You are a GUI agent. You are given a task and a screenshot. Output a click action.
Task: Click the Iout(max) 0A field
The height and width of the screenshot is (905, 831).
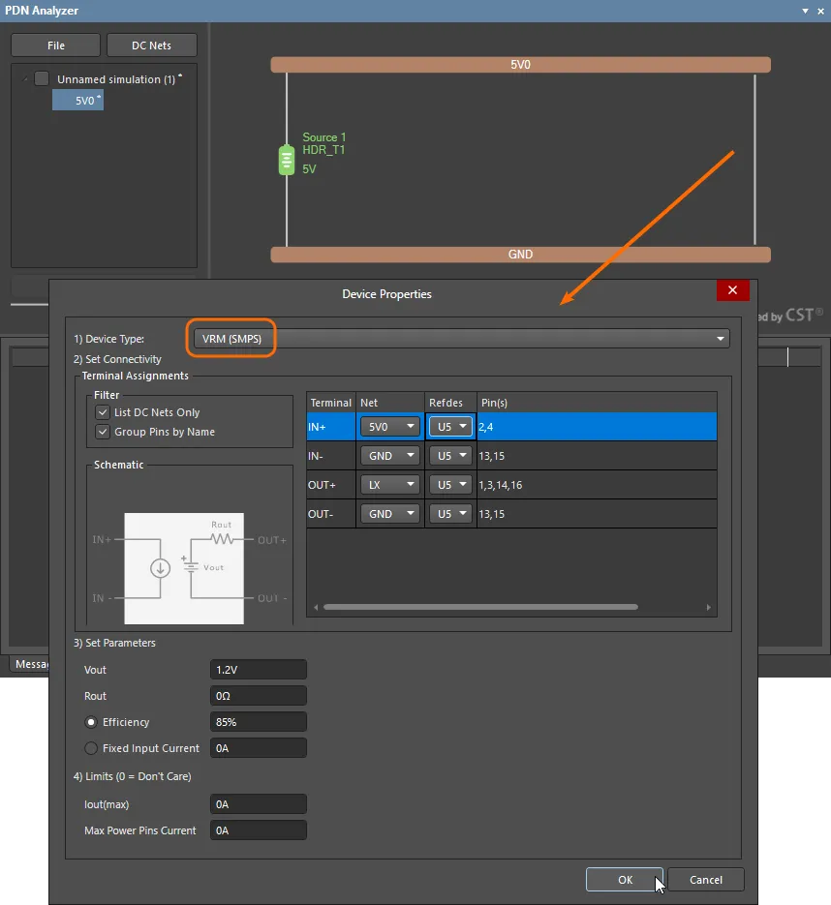pyautogui.click(x=259, y=804)
